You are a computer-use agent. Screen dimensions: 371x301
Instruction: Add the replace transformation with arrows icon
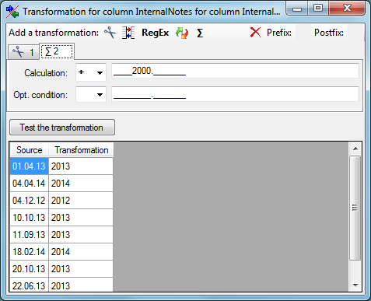[x=182, y=33]
